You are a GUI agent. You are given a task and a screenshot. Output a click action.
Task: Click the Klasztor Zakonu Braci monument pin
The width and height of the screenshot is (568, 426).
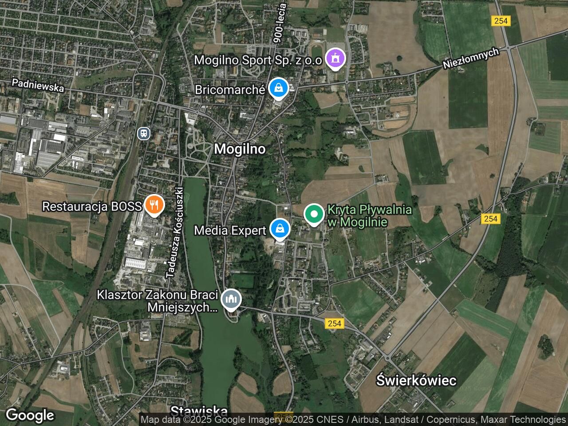pyautogui.click(x=231, y=300)
